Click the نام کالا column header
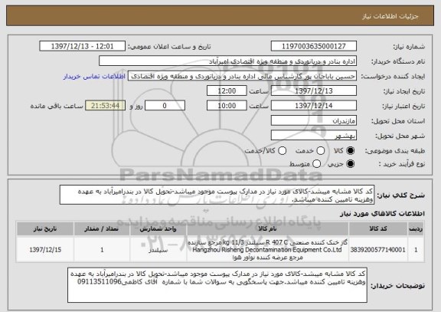441x312 pixels. [x=267, y=228]
